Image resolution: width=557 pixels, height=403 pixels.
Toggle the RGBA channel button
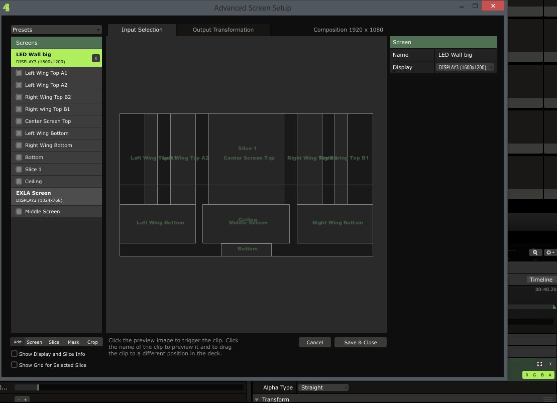point(538,375)
